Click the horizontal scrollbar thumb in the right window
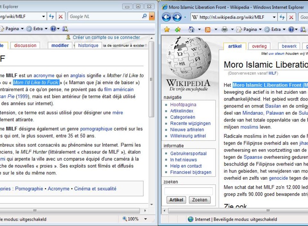 pos(238,211)
